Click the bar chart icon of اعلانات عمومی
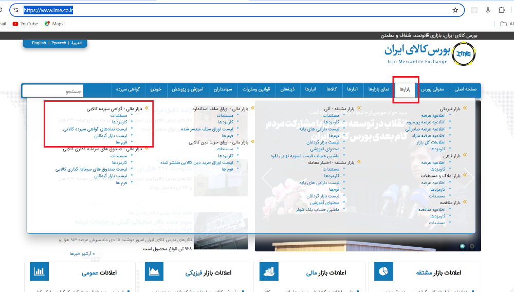The width and height of the screenshot is (514, 292). point(39,271)
